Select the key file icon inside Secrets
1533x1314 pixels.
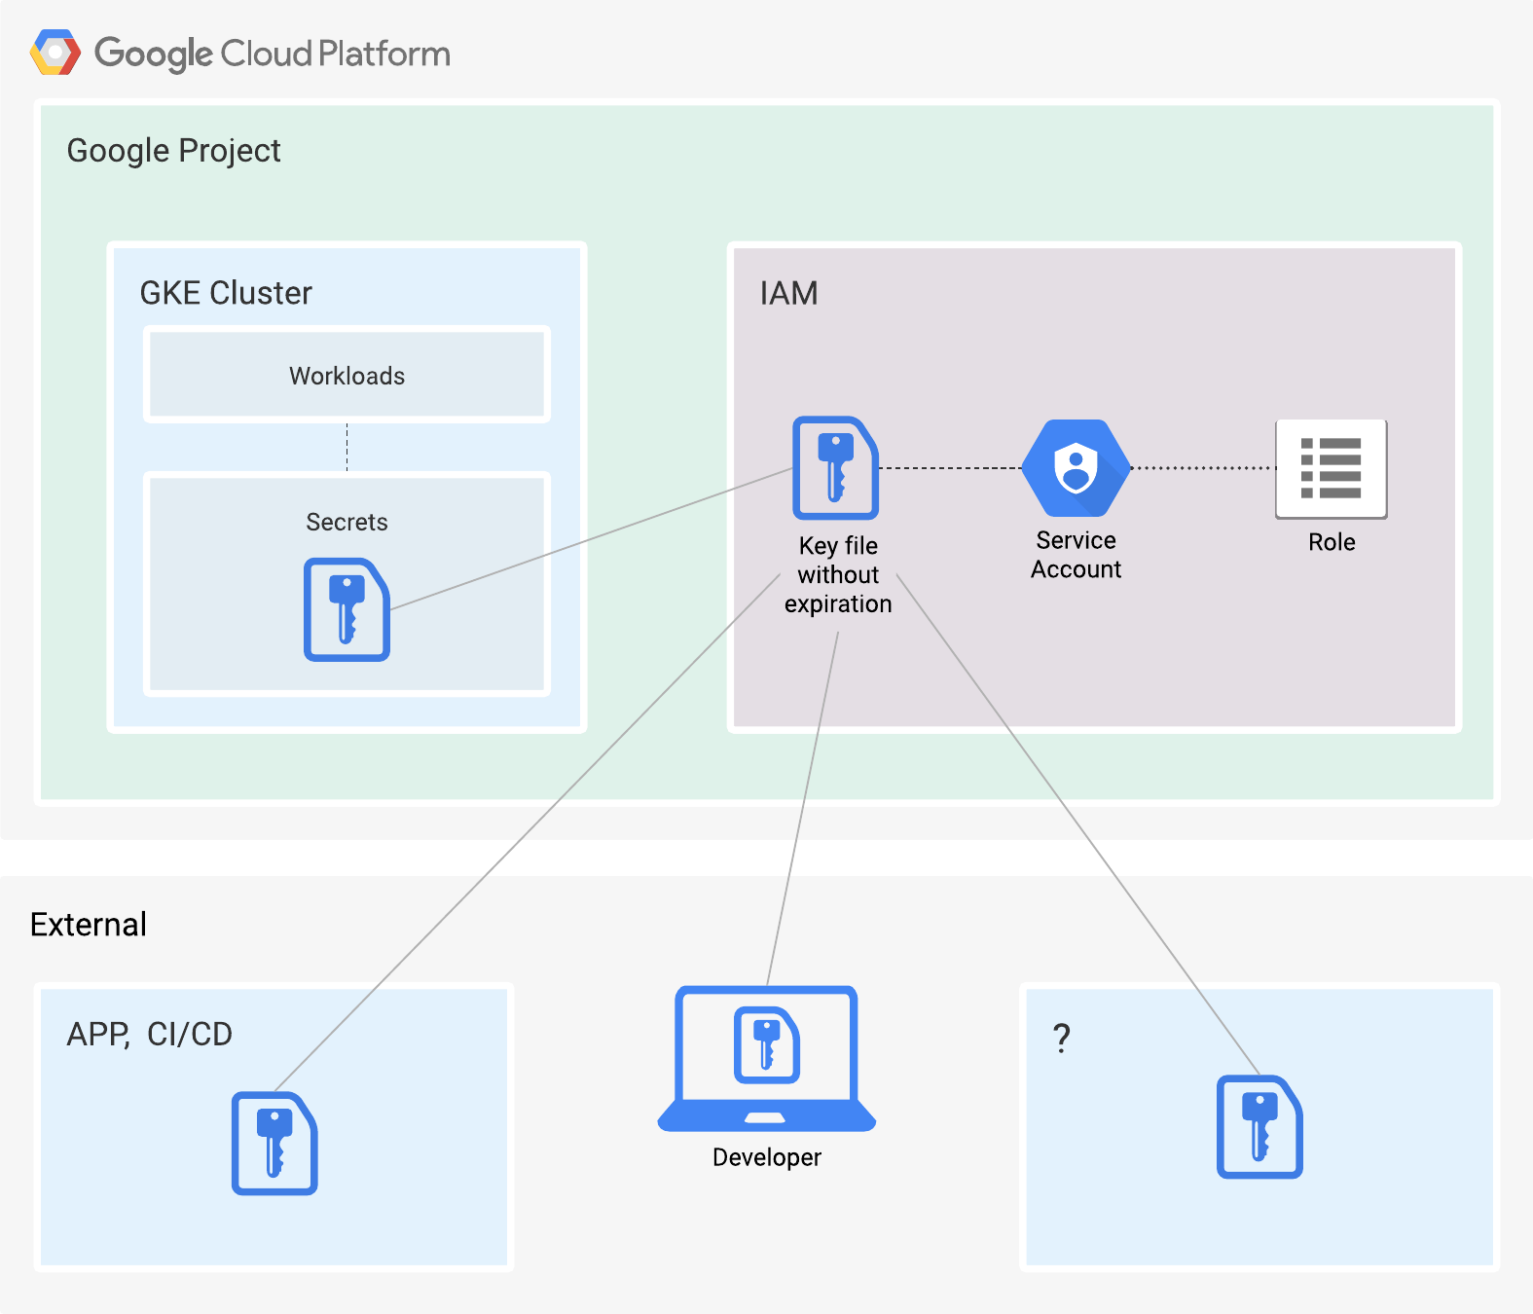coord(347,609)
